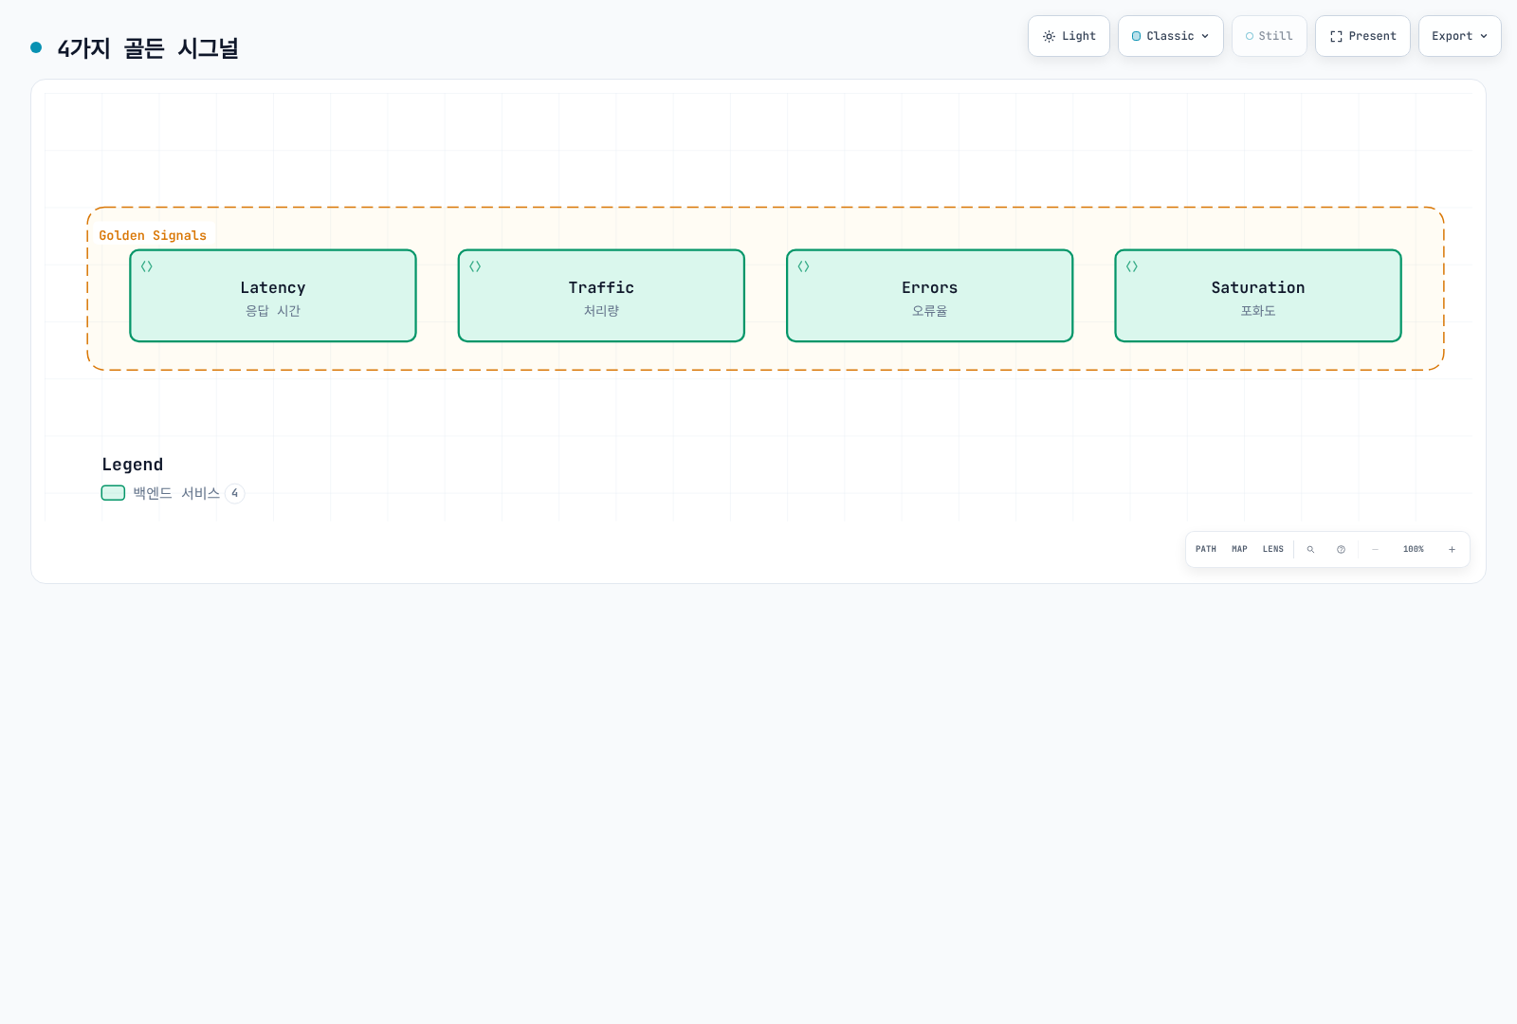Click the 백엔드 서비스 legend label
Screen dimensions: 1517x1024
tap(176, 493)
